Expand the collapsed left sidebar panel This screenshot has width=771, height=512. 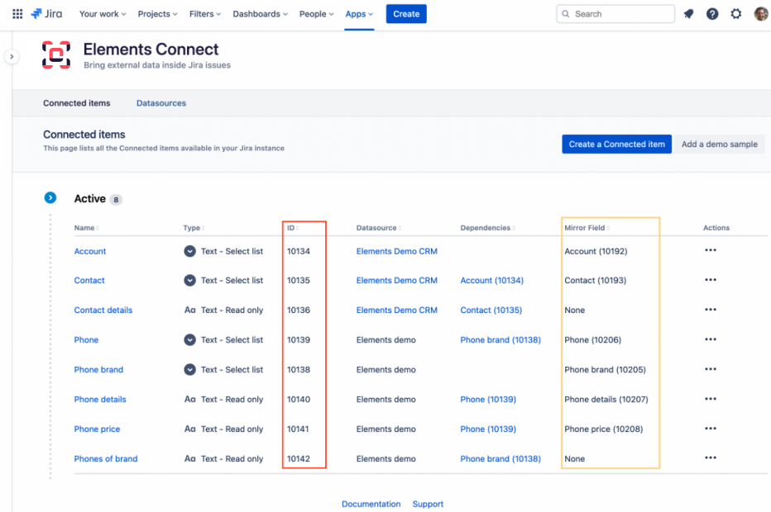point(11,55)
